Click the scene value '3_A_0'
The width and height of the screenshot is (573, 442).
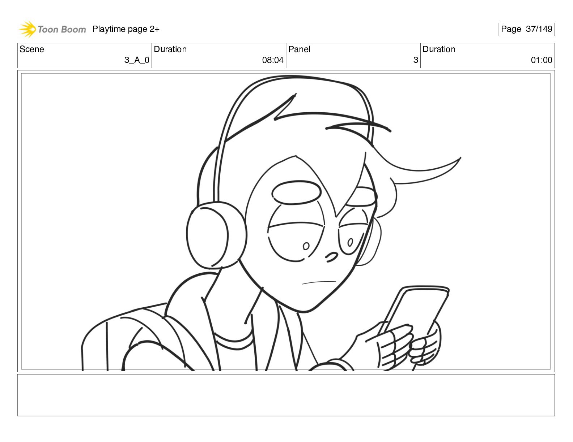137,60
